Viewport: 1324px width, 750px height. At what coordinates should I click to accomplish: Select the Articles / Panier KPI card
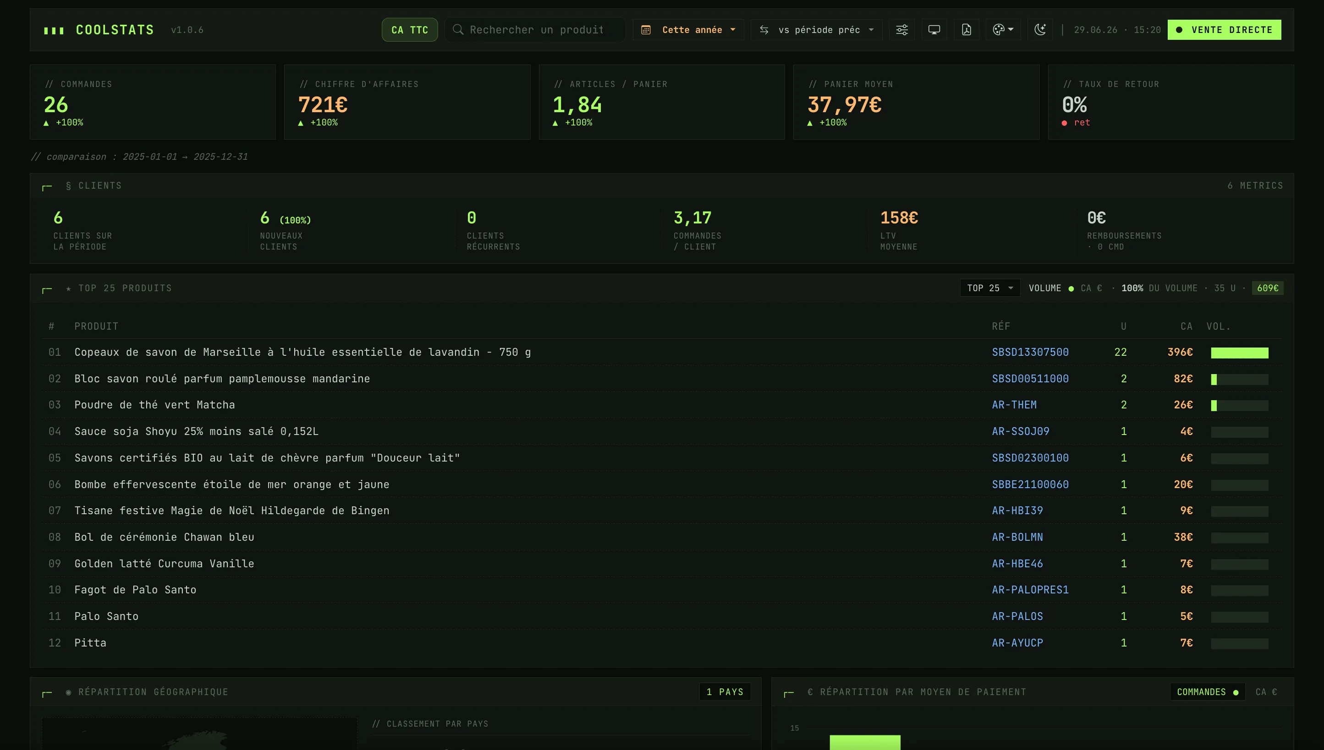(661, 102)
